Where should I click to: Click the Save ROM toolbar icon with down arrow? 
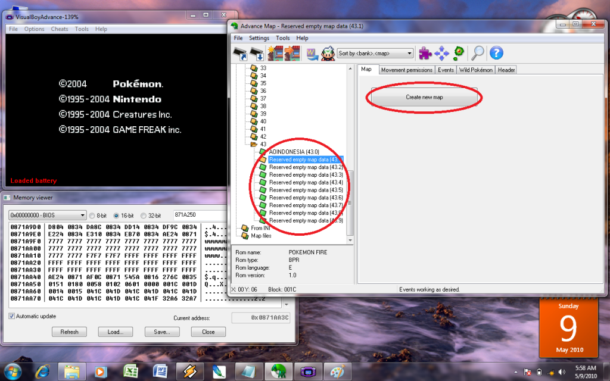(257, 53)
